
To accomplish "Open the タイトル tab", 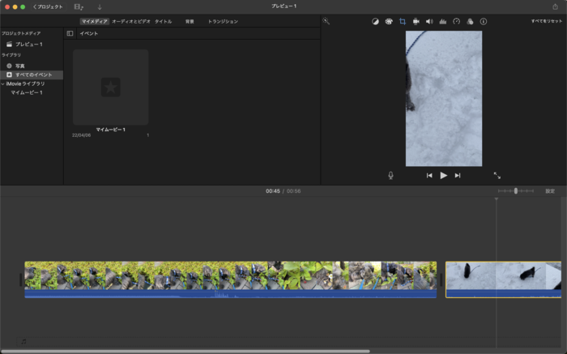I will point(163,21).
